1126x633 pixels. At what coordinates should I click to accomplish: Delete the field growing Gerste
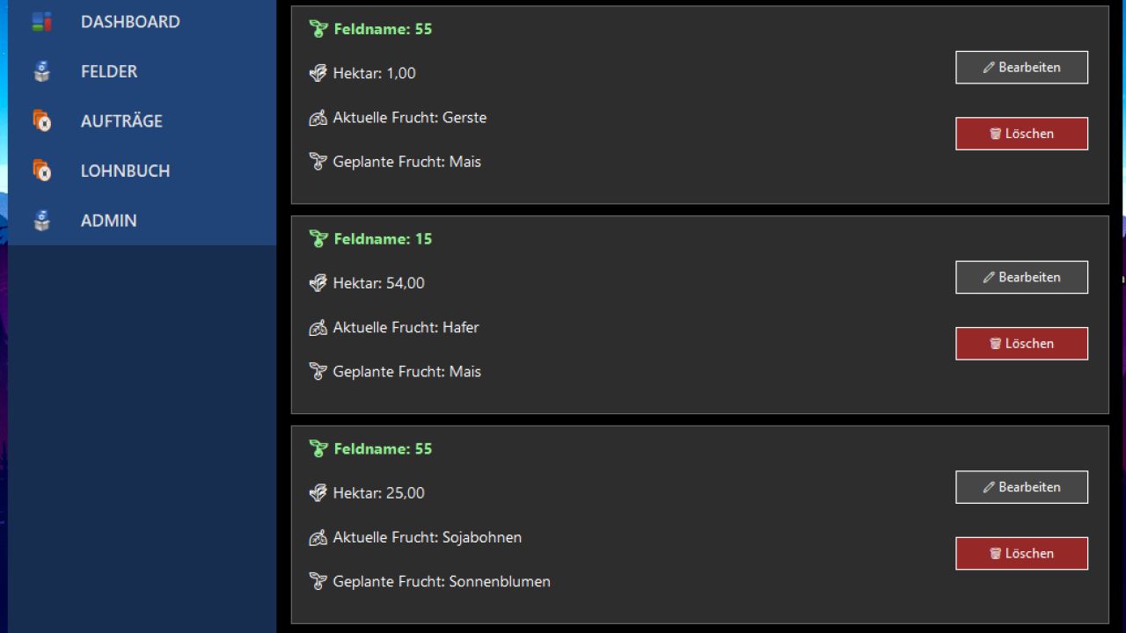pos(1021,134)
